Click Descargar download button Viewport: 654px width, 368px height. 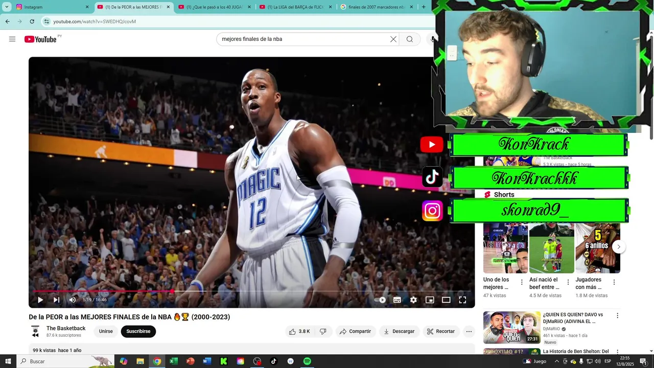[399, 331]
